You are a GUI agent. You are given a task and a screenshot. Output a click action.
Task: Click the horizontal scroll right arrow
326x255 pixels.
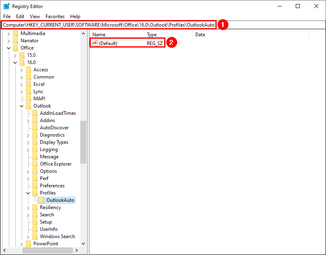pos(77,251)
